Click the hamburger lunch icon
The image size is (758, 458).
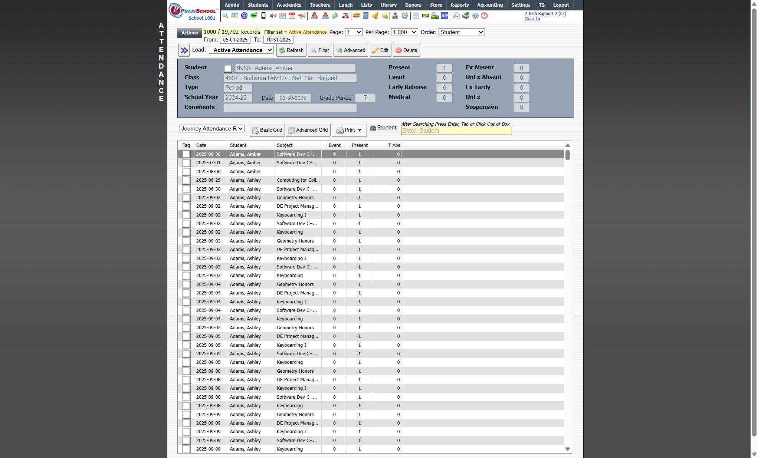pos(356,16)
